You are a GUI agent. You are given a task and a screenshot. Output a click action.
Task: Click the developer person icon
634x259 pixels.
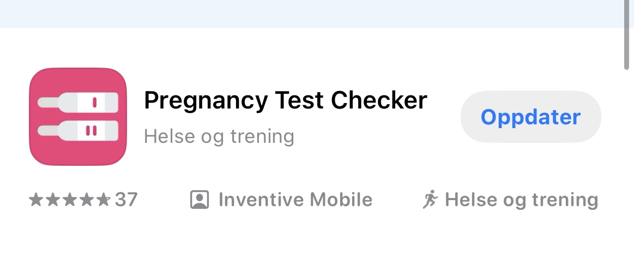coord(200,200)
